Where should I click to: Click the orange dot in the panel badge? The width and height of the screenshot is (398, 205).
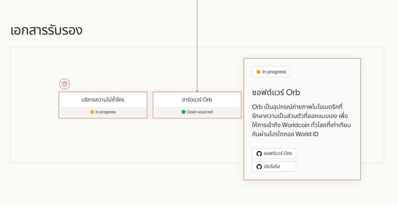pyautogui.click(x=258, y=72)
